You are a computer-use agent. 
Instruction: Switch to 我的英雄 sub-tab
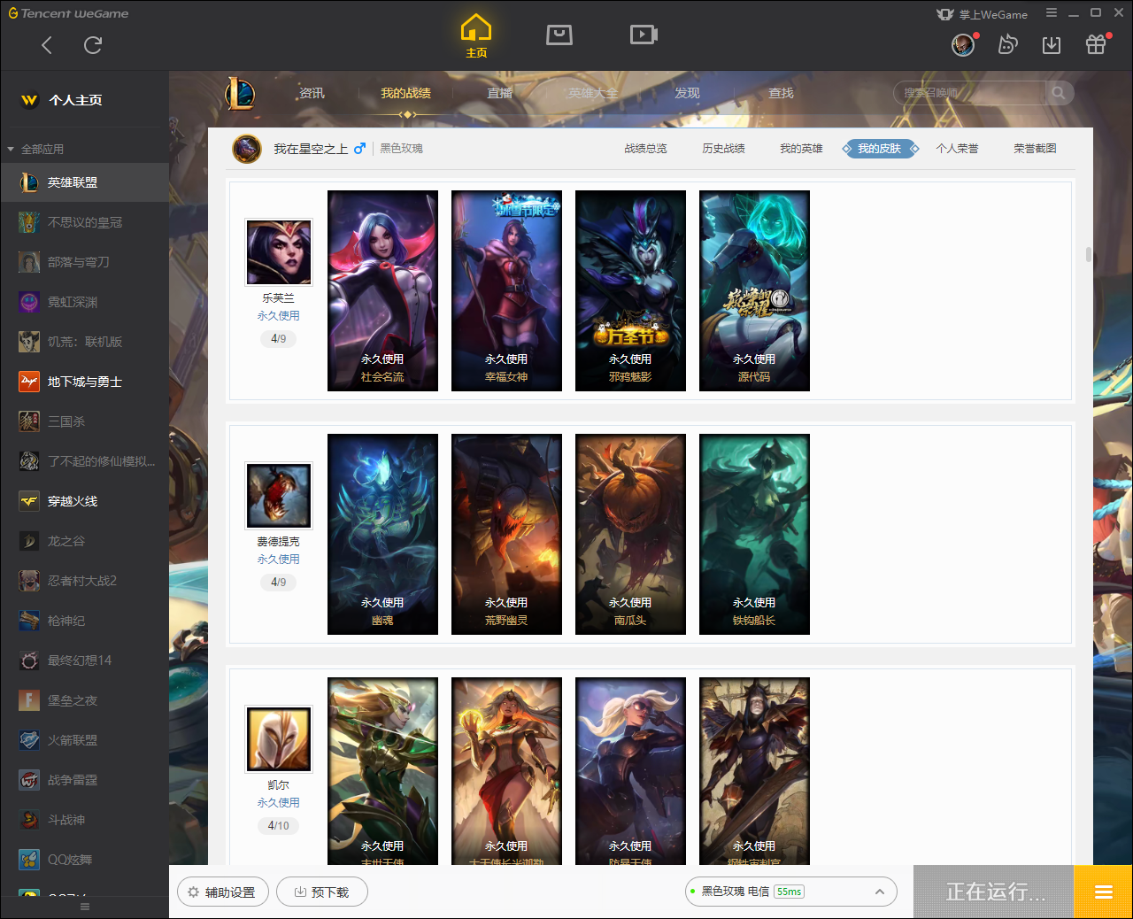coord(801,149)
